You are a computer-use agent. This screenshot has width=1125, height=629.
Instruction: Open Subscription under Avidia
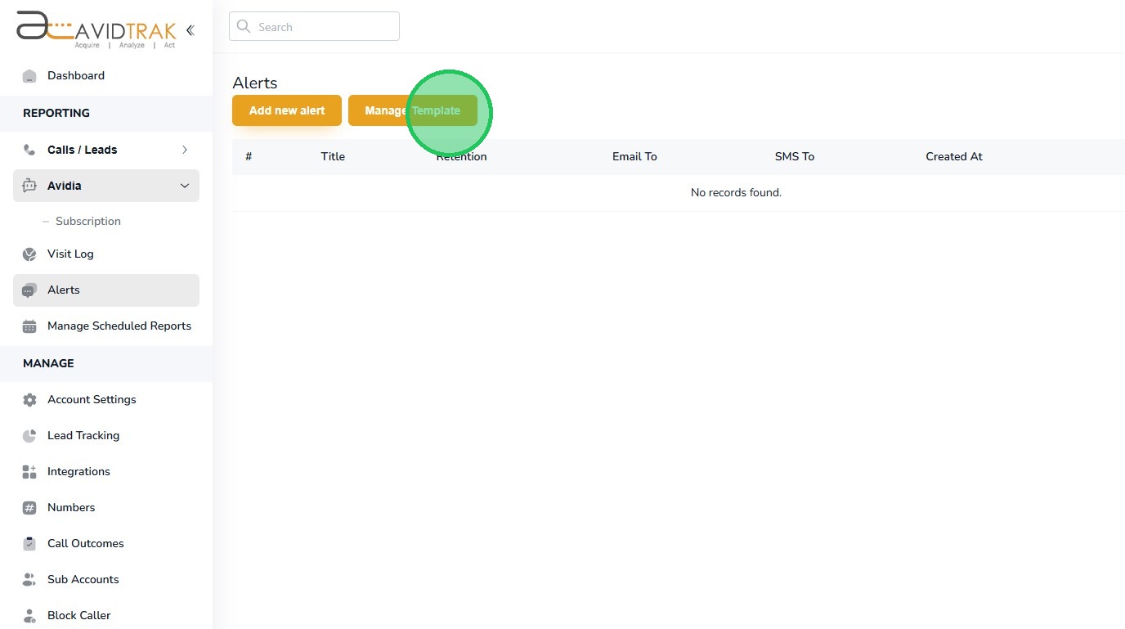tap(88, 221)
